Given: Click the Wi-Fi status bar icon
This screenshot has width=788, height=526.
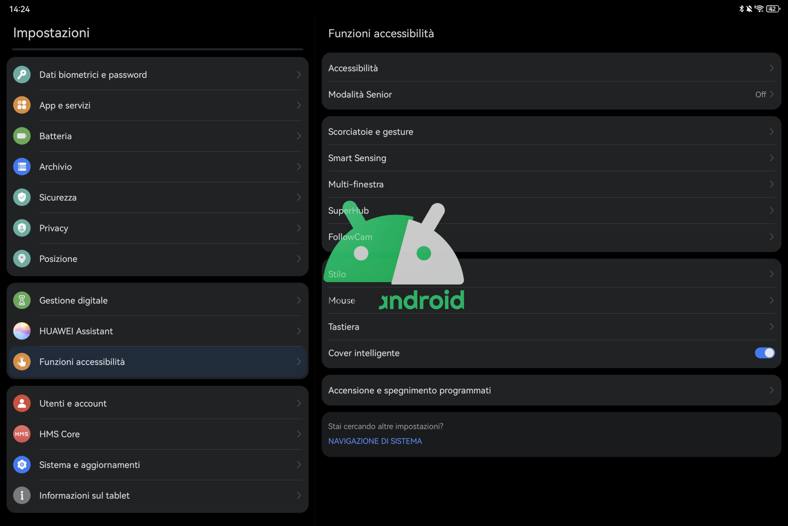Looking at the screenshot, I should tap(759, 9).
